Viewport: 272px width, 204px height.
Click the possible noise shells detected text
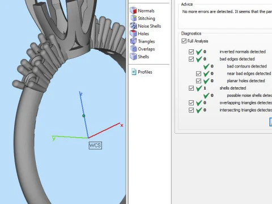(249, 95)
